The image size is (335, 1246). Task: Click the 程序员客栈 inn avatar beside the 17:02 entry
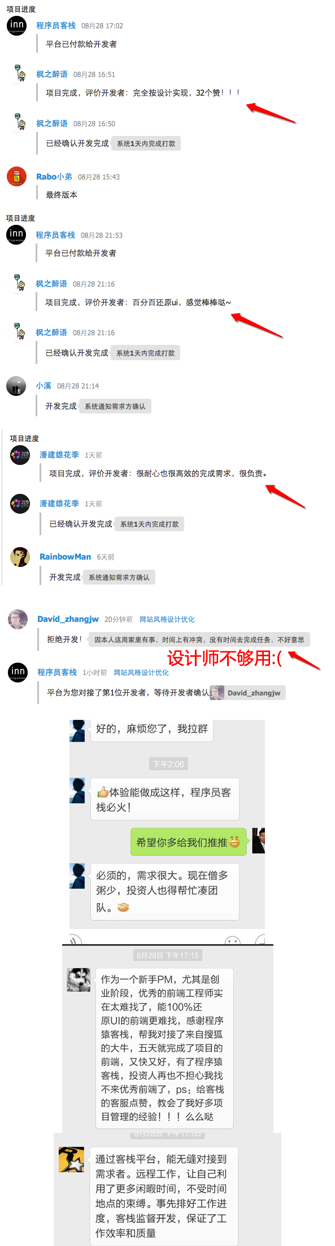click(16, 25)
